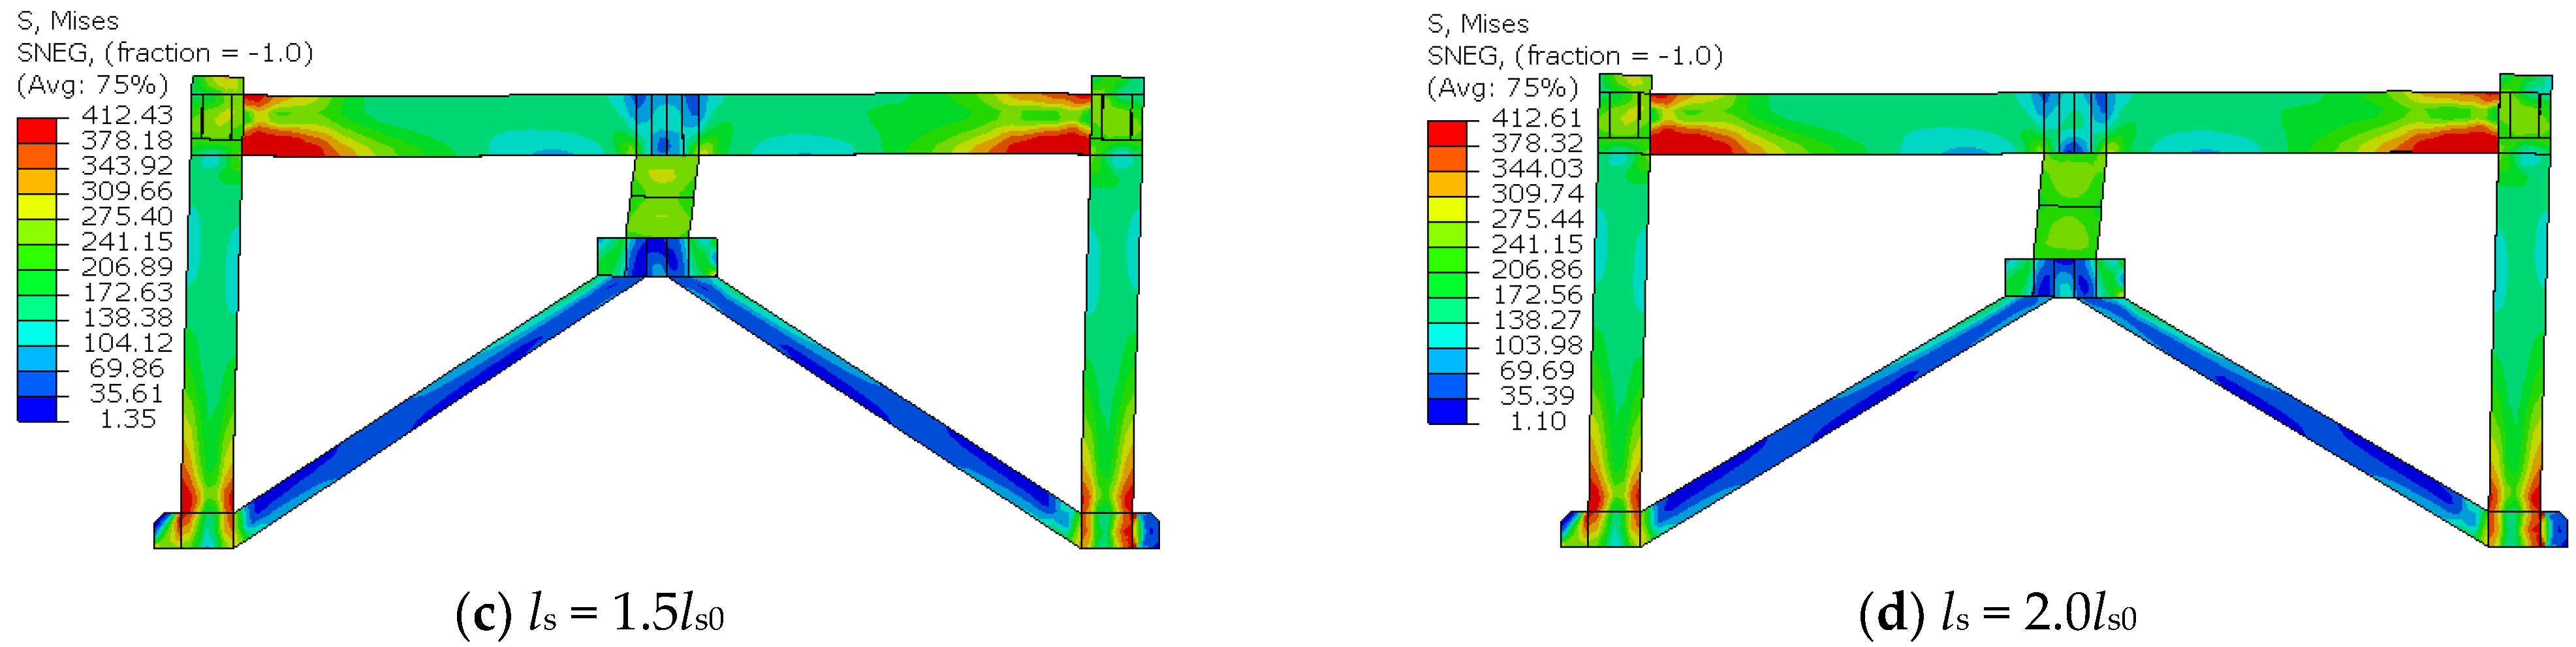Viewport: 2576px width, 647px height.
Task: Click the legend value 138.38
Action: point(127,317)
